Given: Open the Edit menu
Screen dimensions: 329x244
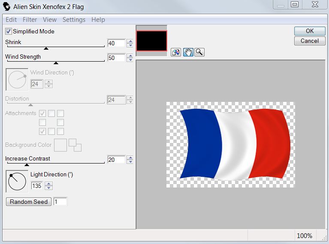Looking at the screenshot, I should pos(11,20).
